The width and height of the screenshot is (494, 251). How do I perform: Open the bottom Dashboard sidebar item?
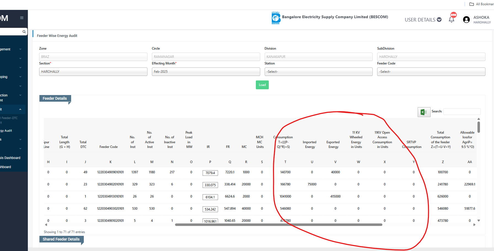[x=6, y=167]
